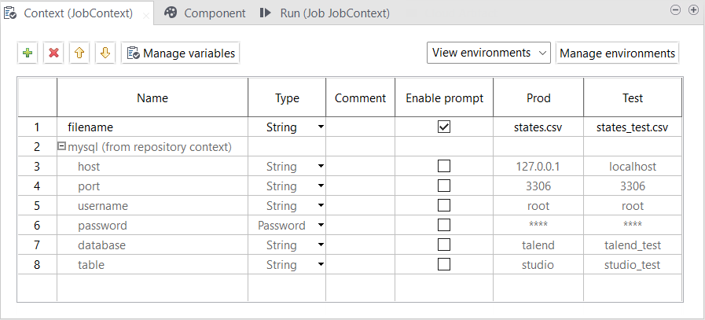Click the Manage environments button
The image size is (705, 320).
point(617,53)
